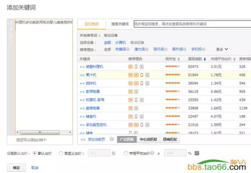The image size is (251, 173).
Task: Click help icon beside 同行词
Action: click(166, 49)
